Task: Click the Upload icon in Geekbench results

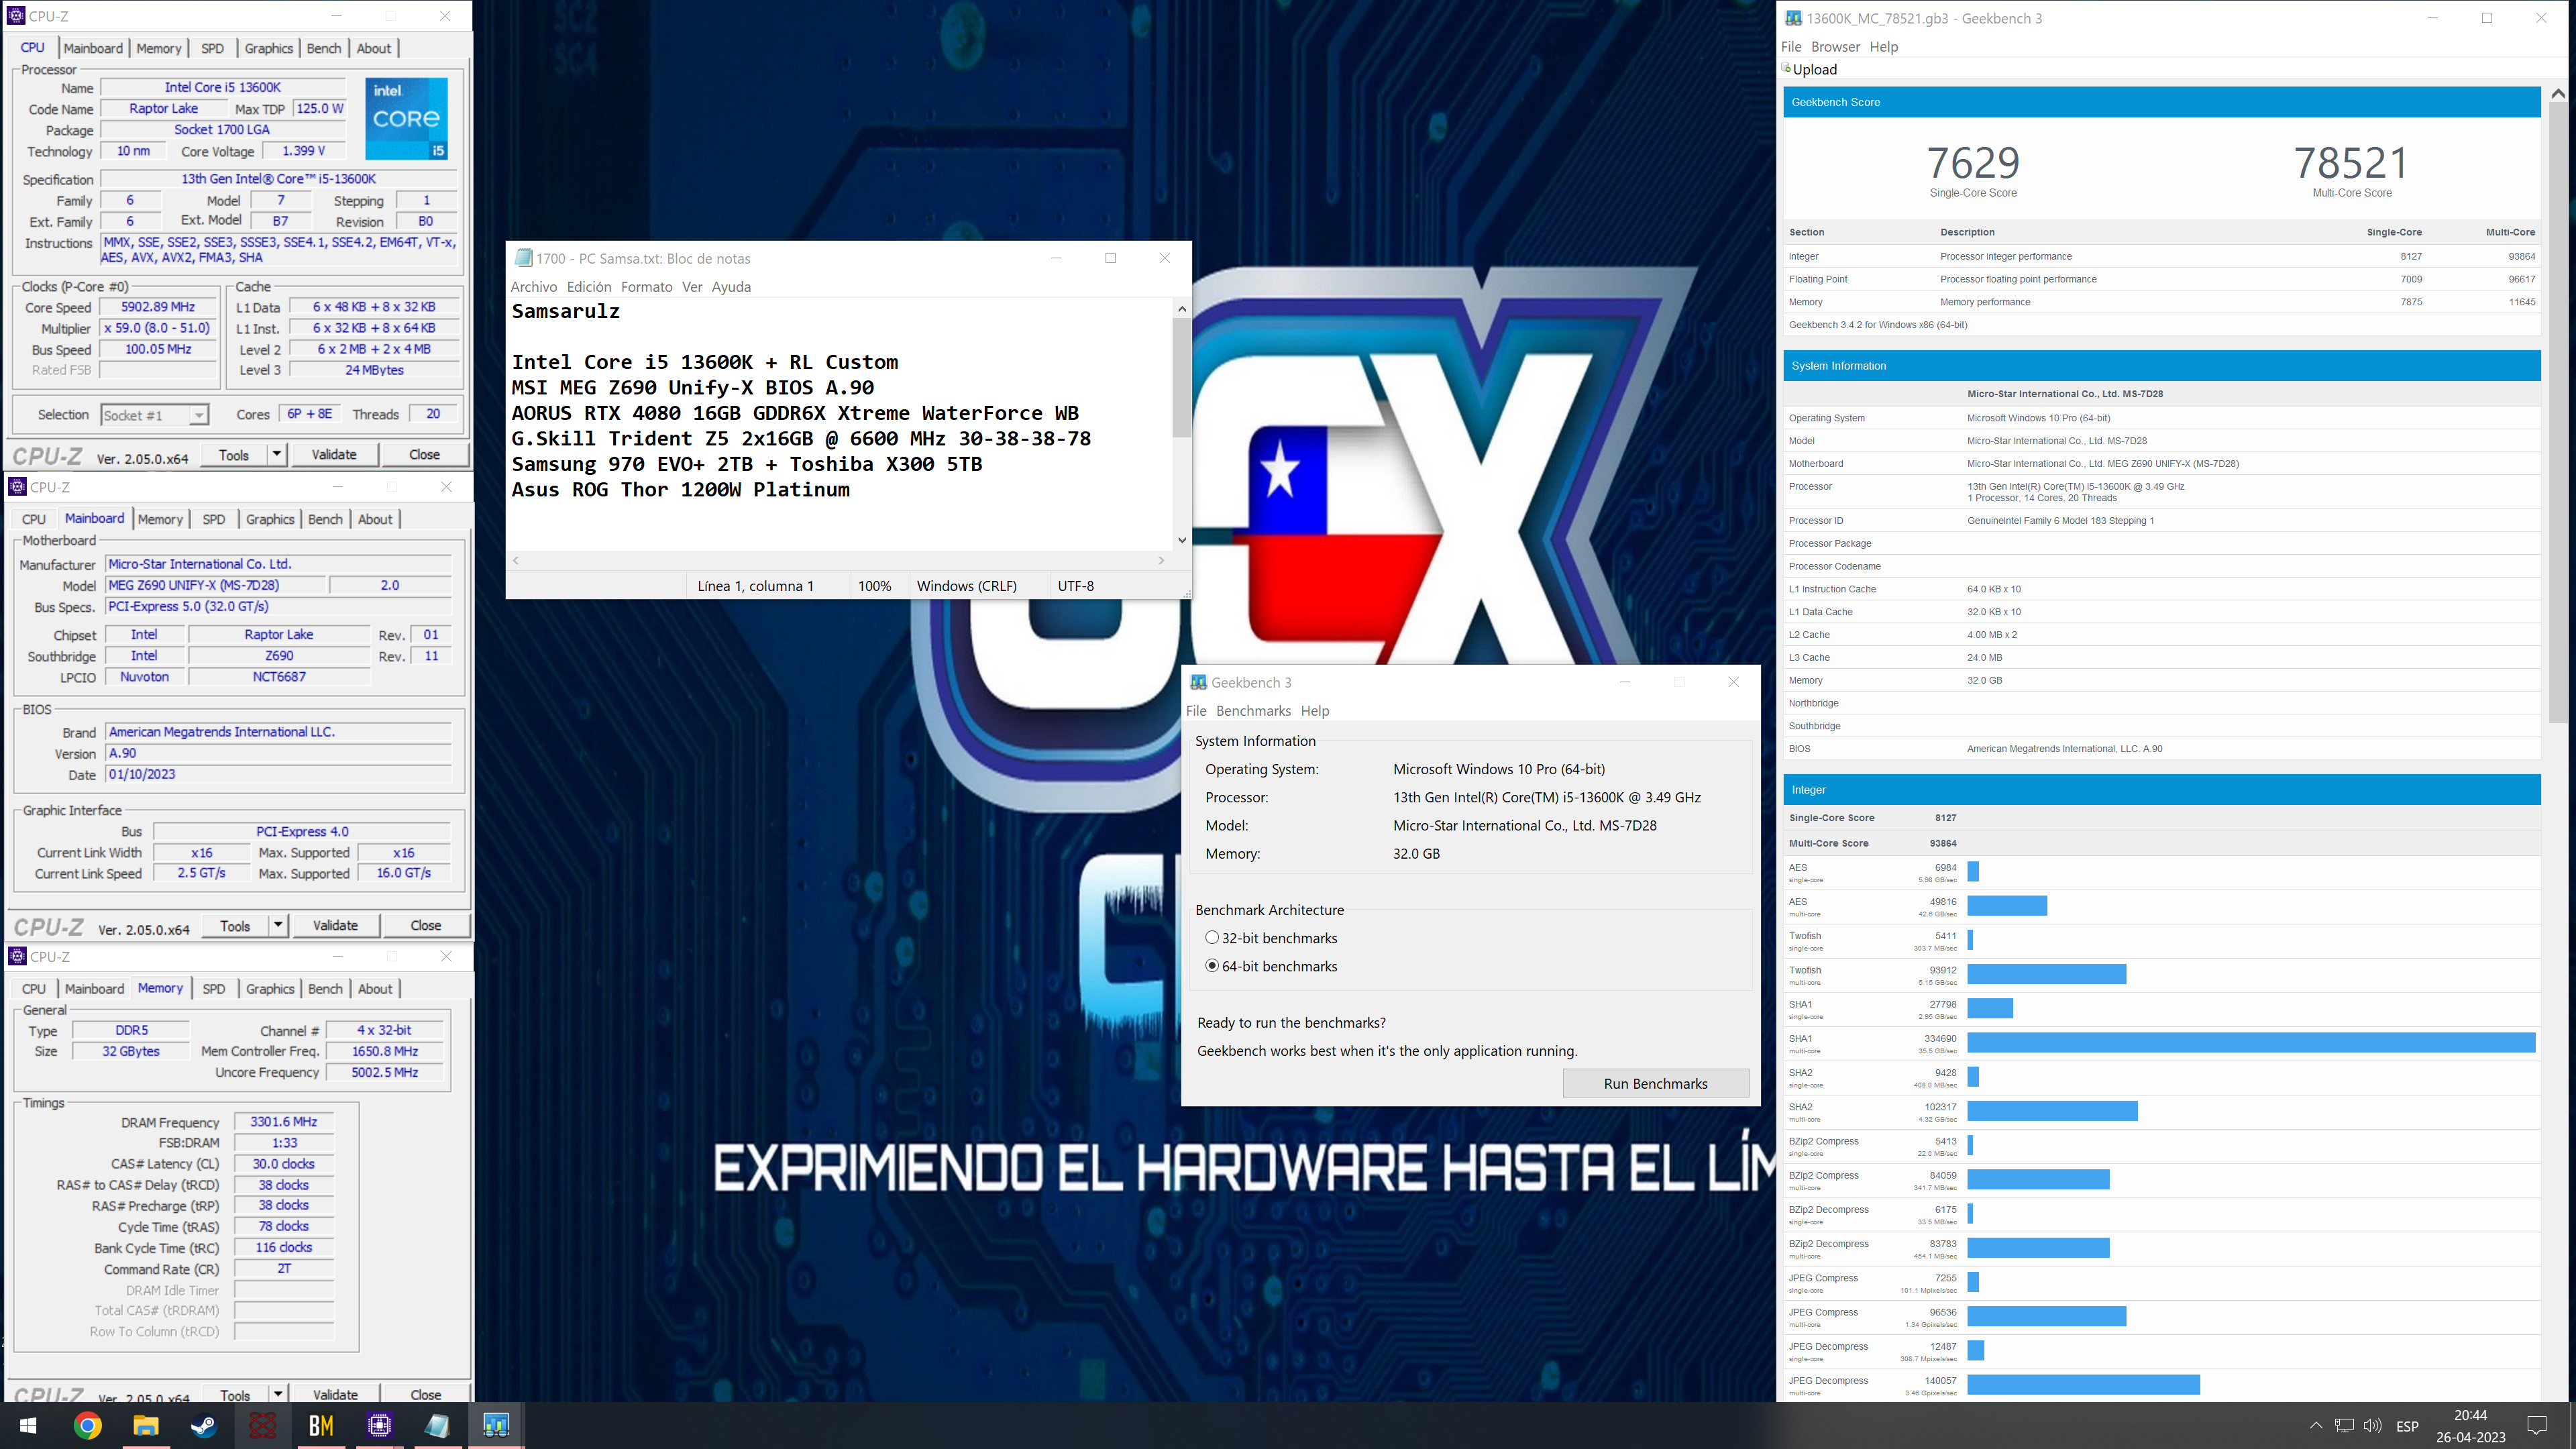Action: [x=1786, y=68]
